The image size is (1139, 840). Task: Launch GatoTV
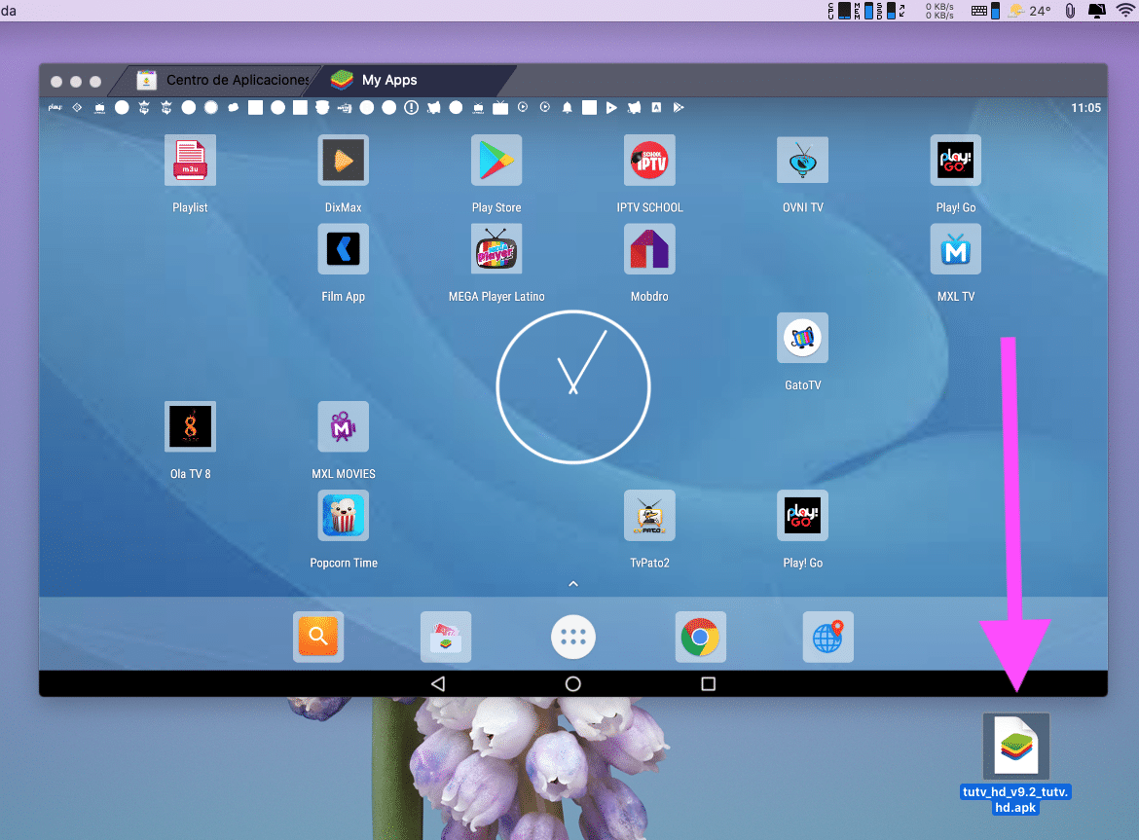[802, 338]
